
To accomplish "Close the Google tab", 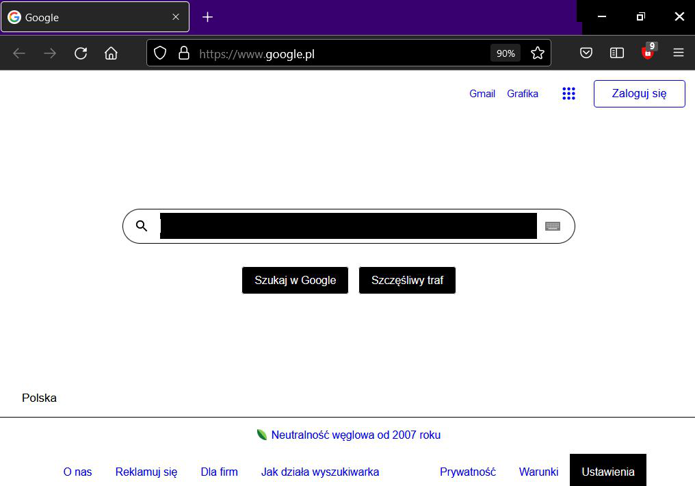I will [x=176, y=17].
